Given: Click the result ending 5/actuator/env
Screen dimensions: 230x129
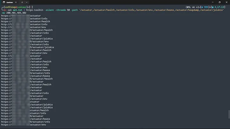Looking at the screenshot, I should click(x=25, y=41).
